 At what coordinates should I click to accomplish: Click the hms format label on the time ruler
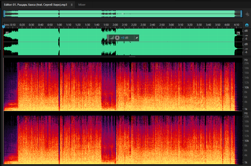point(6,25)
